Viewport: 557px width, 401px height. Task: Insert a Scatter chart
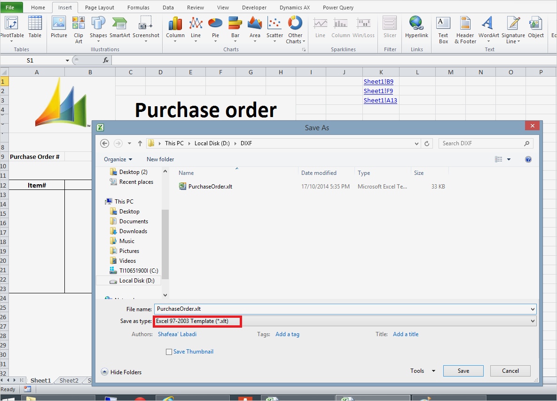[275, 28]
